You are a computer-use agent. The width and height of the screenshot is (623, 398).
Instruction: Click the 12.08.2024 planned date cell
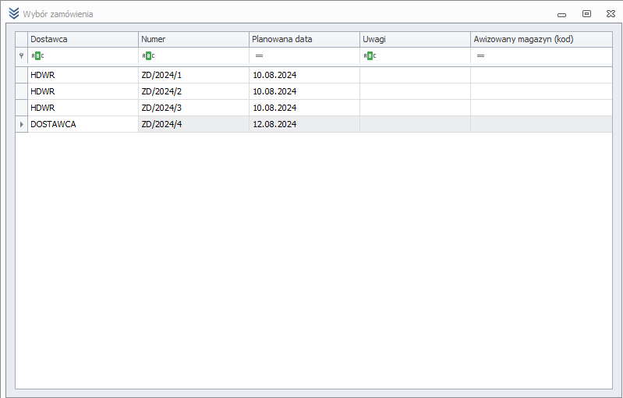(304, 124)
